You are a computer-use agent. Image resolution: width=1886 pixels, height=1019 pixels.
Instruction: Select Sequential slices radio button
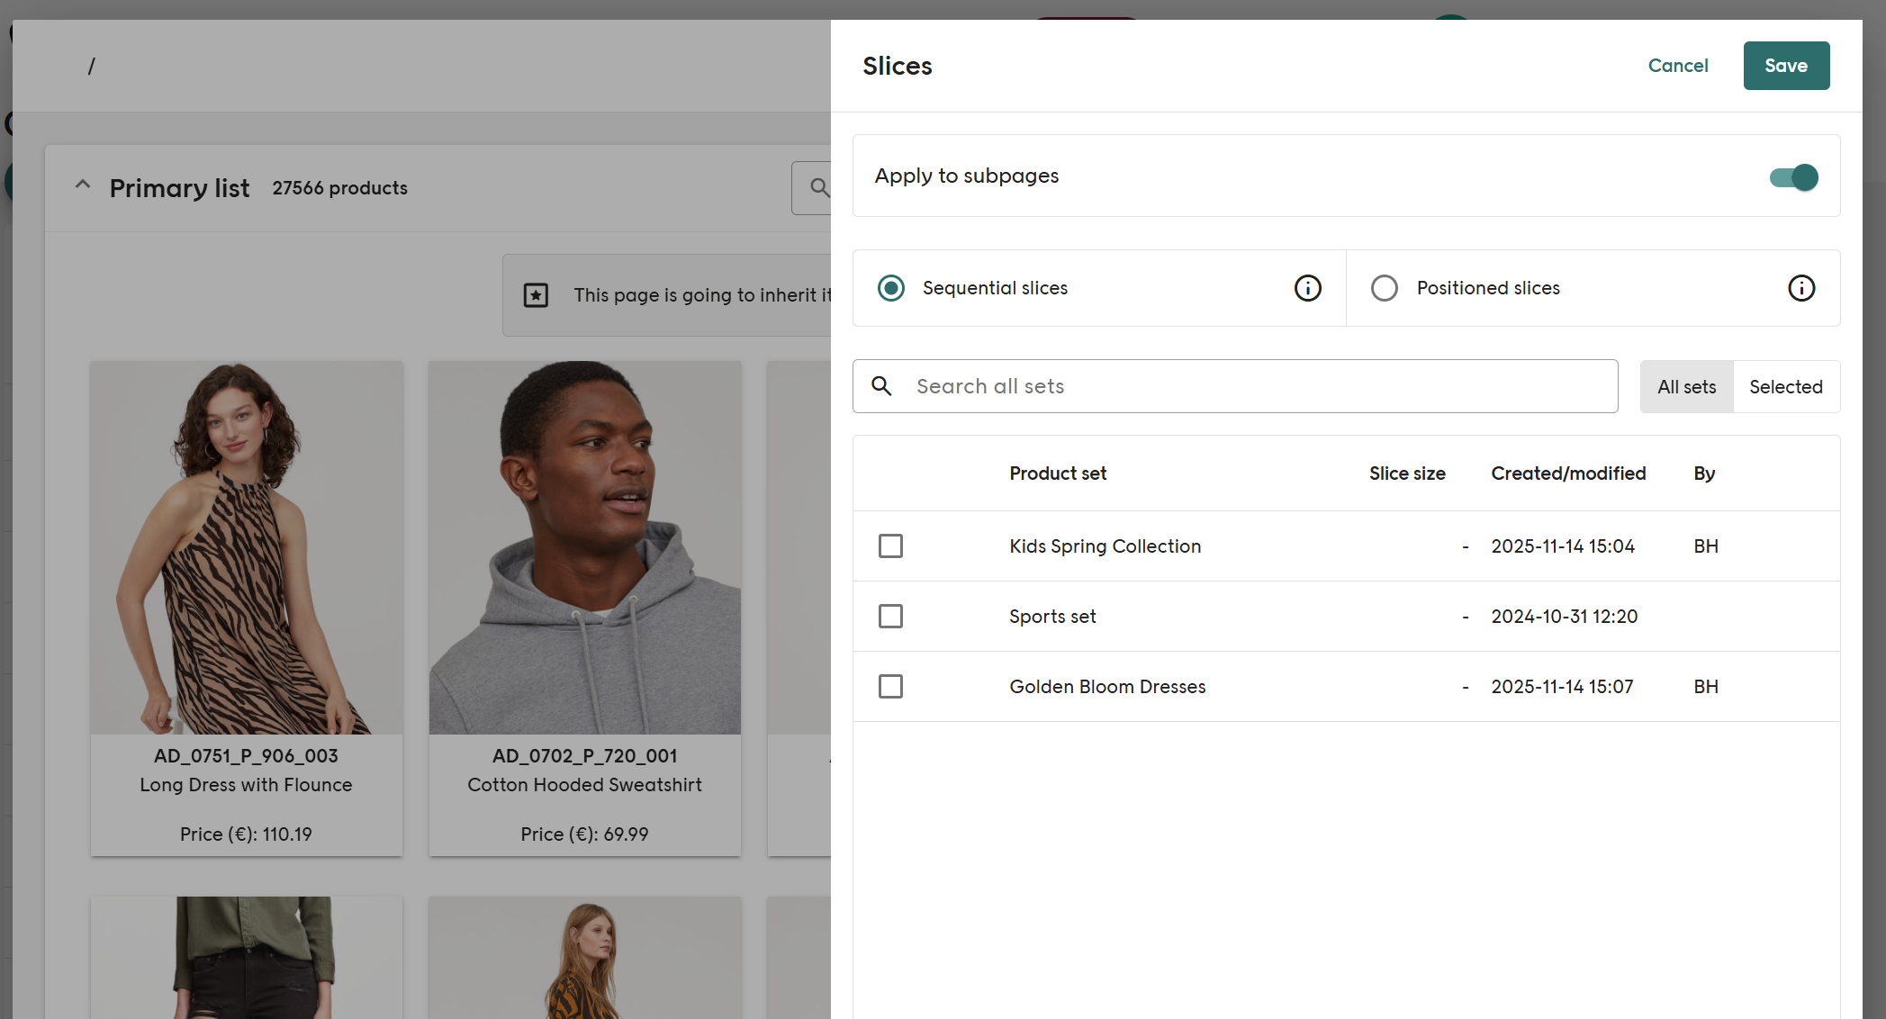pyautogui.click(x=891, y=288)
